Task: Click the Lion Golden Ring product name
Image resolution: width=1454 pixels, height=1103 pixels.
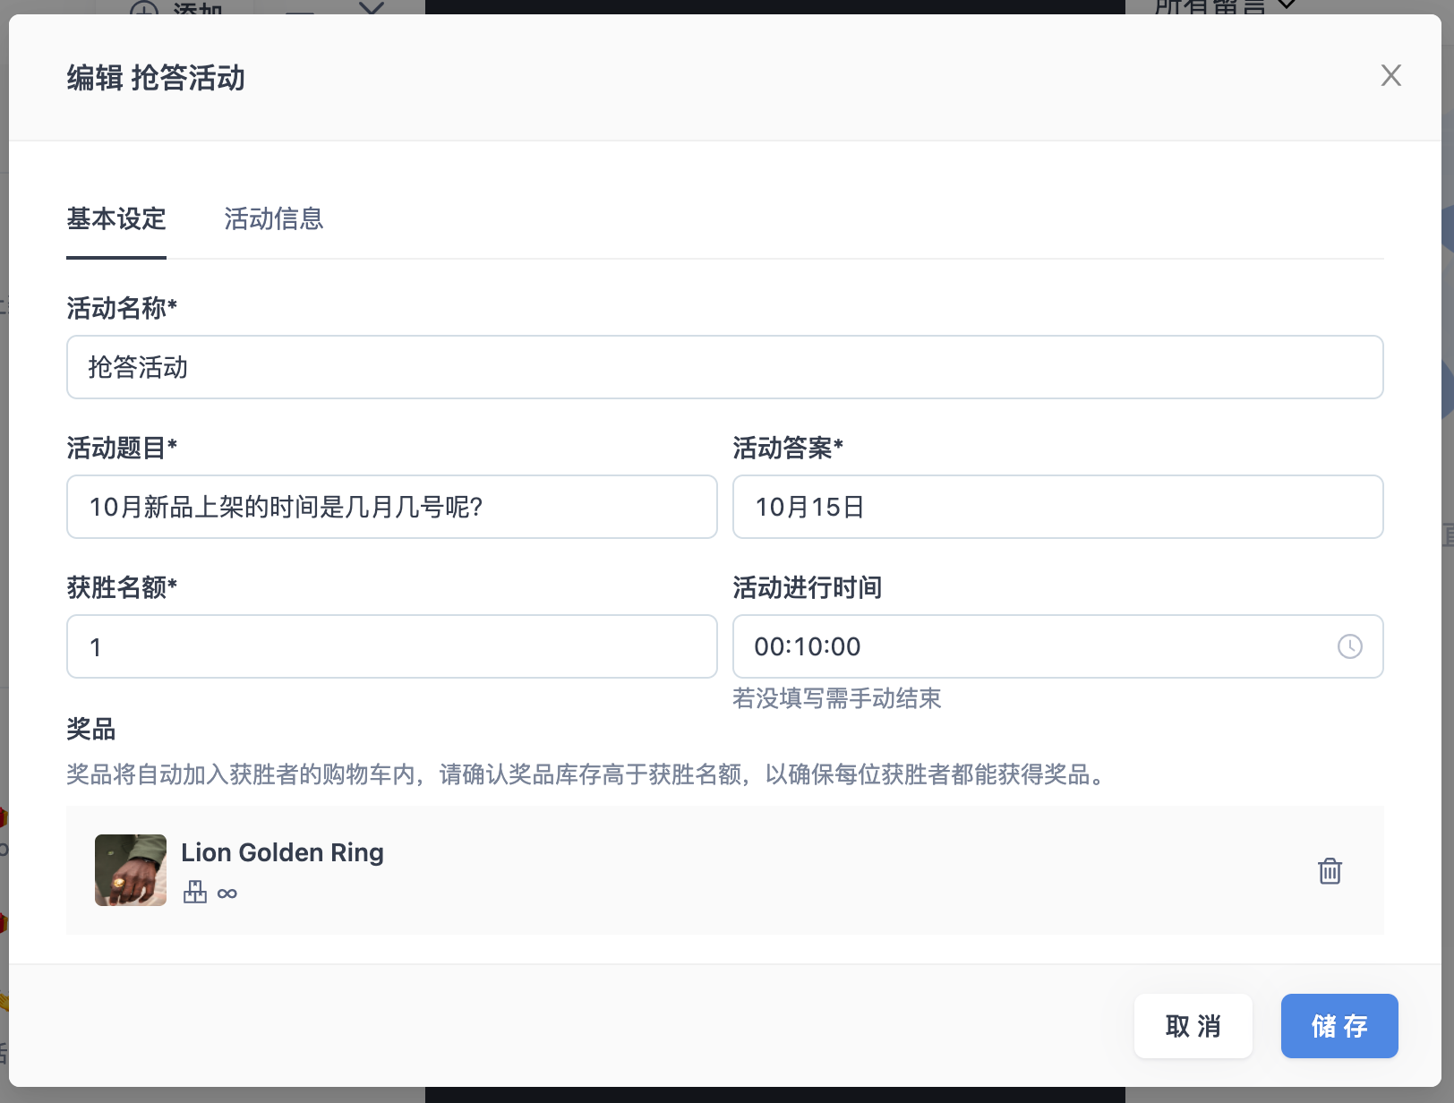Action: [282, 852]
